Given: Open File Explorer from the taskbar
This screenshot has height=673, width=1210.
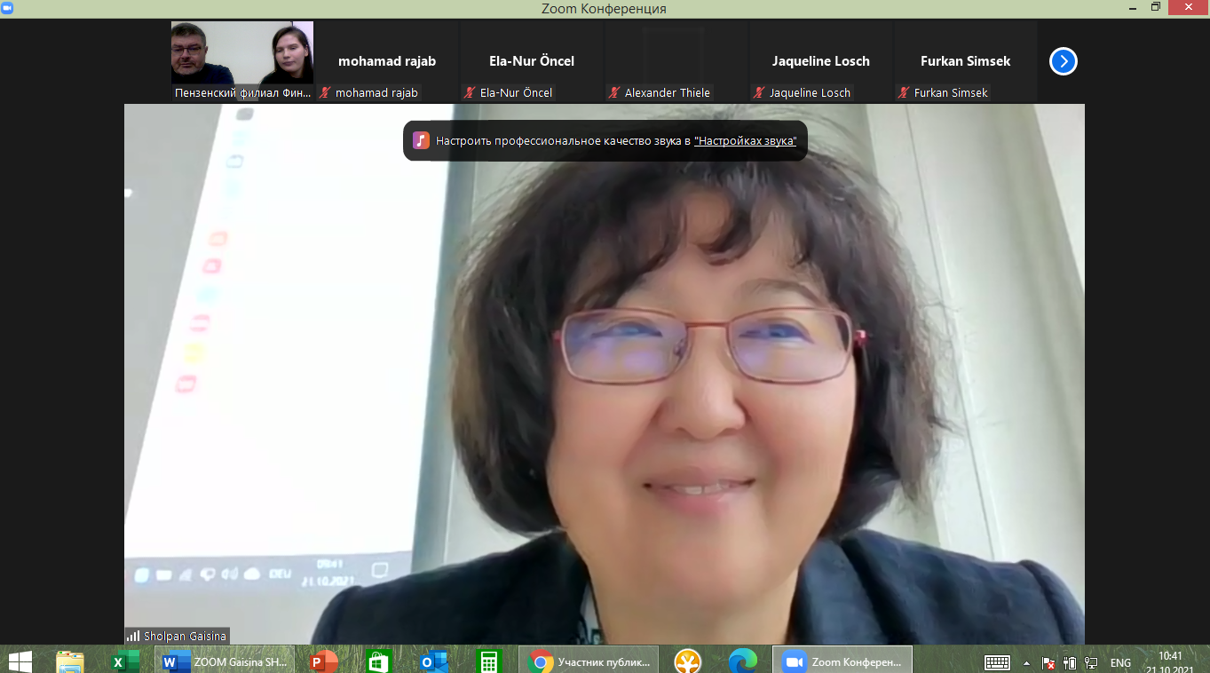Looking at the screenshot, I should 70,661.
